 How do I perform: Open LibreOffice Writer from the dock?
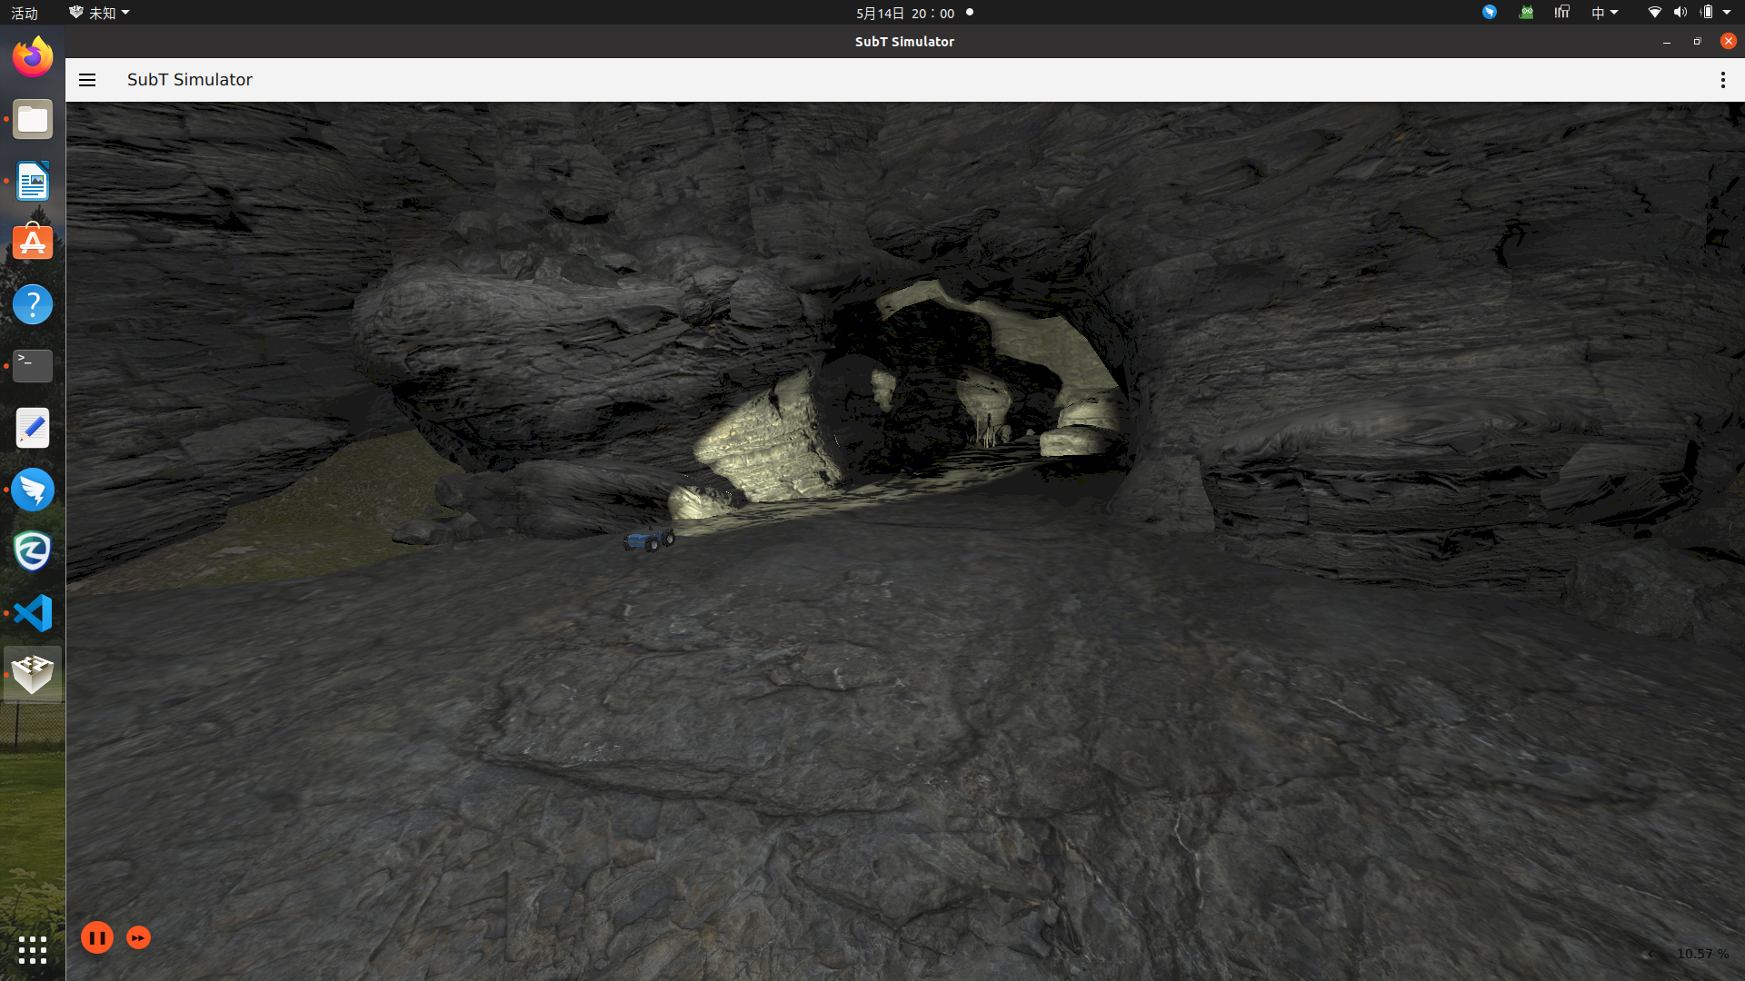[33, 182]
